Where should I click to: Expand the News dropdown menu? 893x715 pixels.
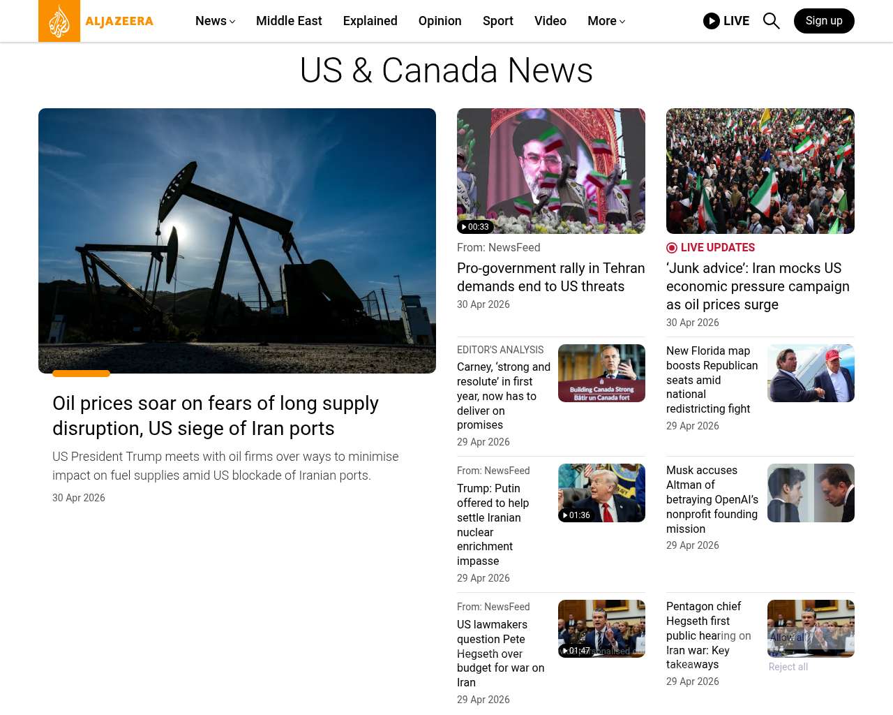coord(215,21)
